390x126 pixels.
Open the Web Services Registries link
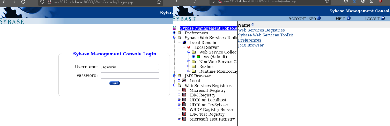(261, 30)
